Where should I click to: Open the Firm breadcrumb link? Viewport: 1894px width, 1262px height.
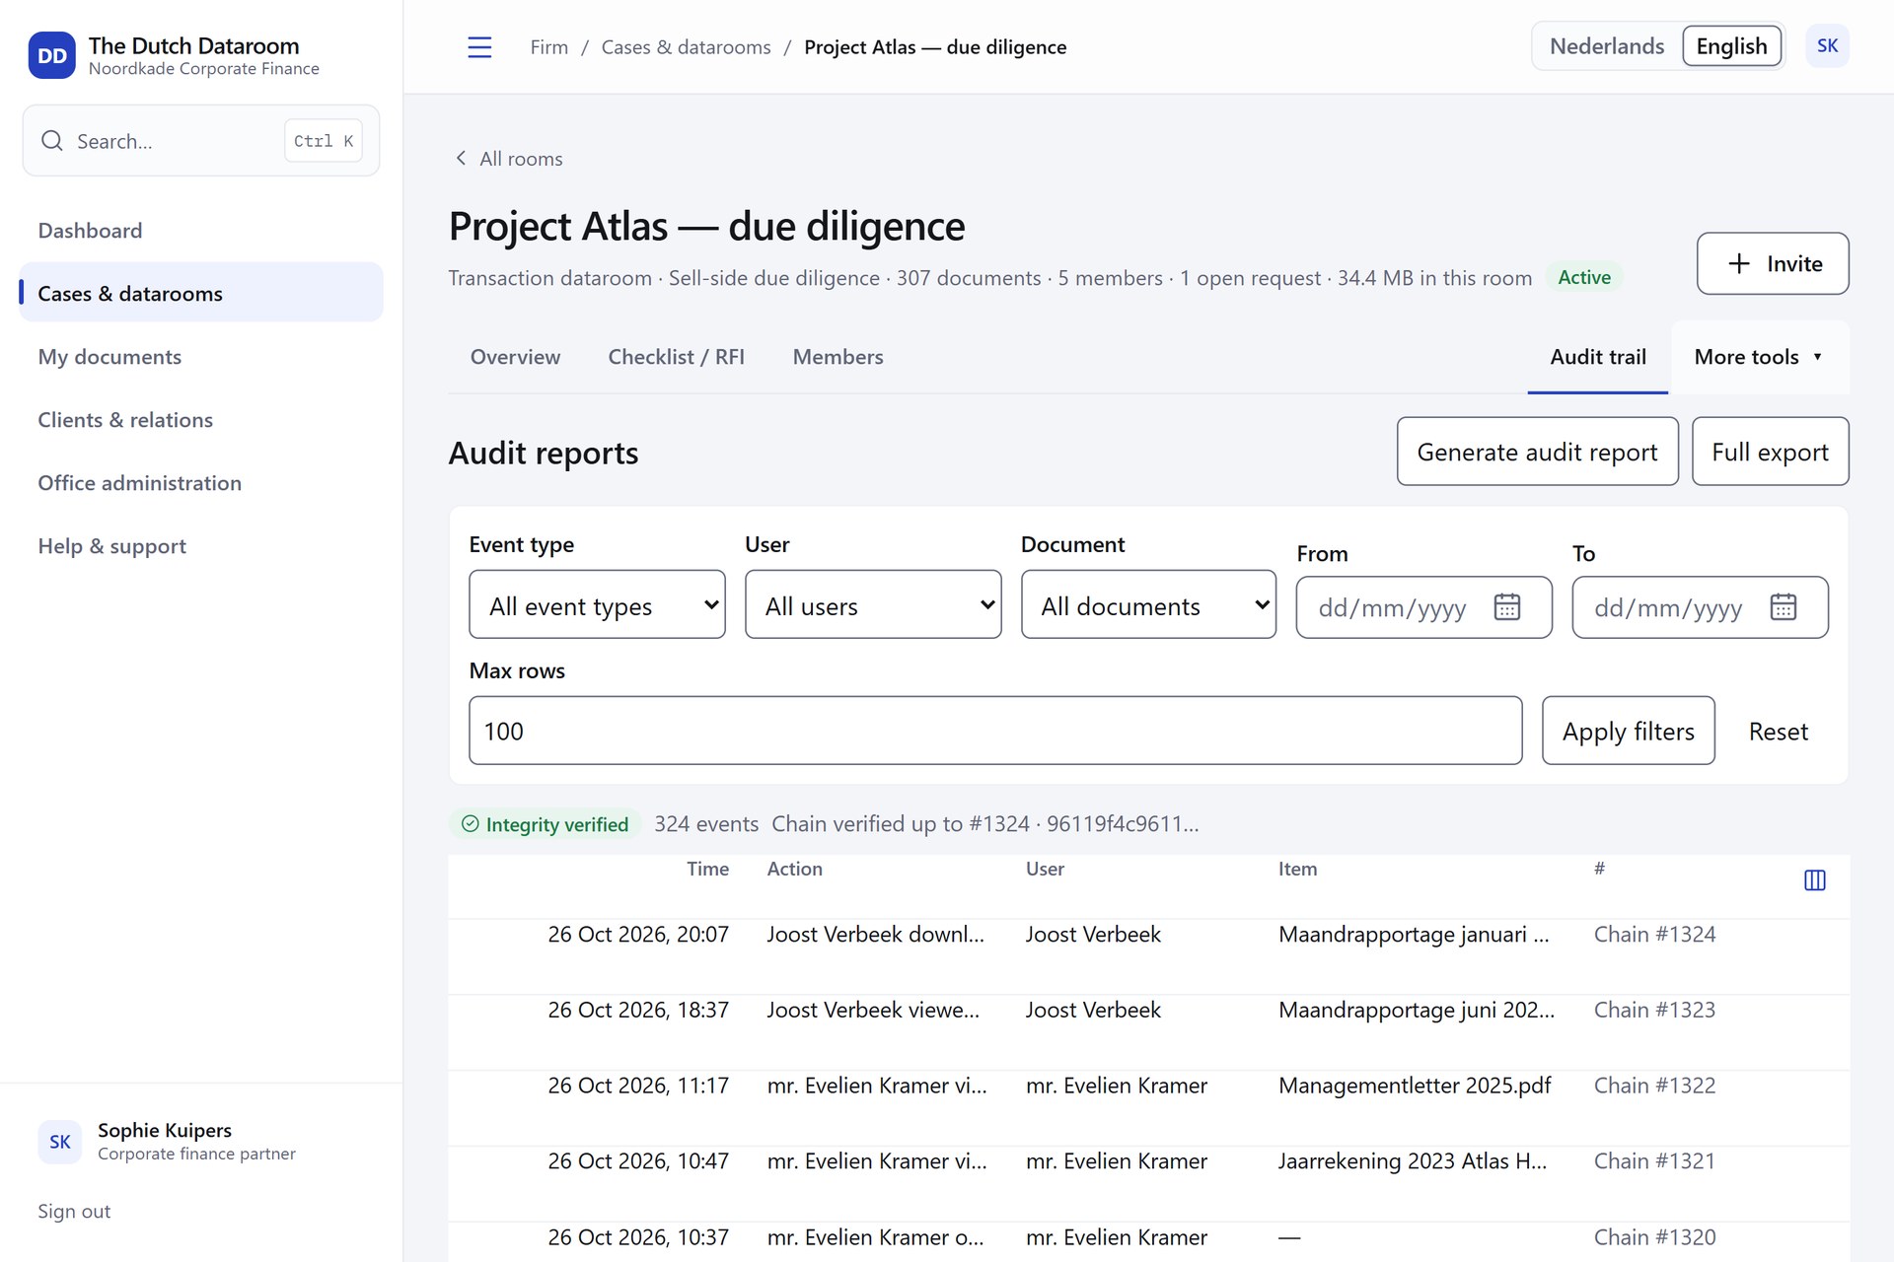tap(549, 47)
